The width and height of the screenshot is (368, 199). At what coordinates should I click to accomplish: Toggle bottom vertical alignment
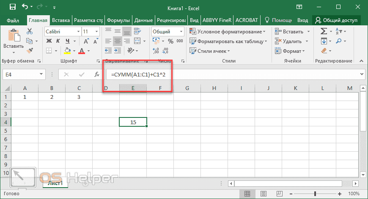(x=127, y=31)
